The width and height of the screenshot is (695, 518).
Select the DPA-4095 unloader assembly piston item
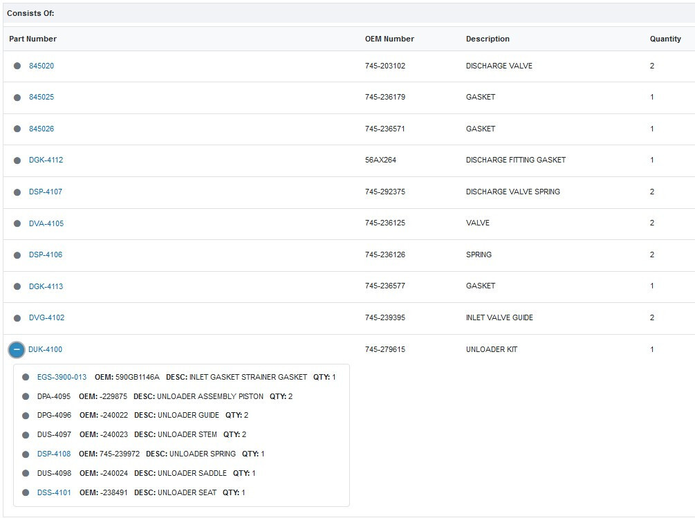coord(54,396)
